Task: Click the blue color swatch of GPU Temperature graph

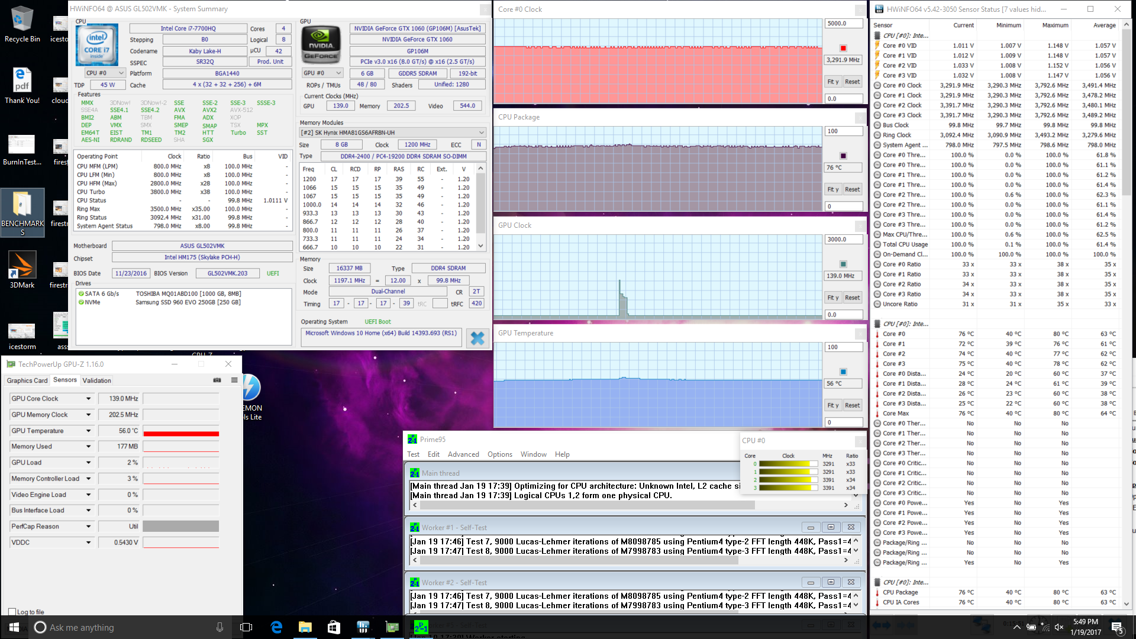Action: click(x=843, y=372)
